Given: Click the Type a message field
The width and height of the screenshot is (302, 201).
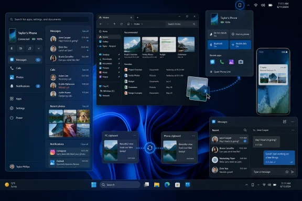Looking at the screenshot, I should (x=268, y=172).
